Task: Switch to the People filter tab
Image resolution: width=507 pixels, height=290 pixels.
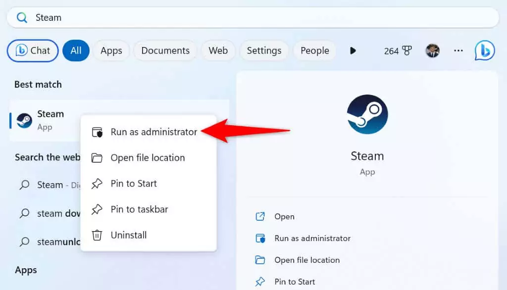Action: point(314,51)
